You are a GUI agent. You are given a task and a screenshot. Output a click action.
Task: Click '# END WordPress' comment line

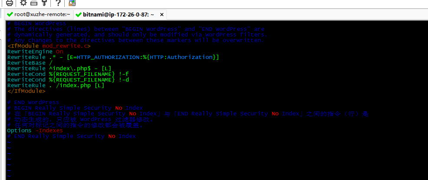click(x=33, y=102)
